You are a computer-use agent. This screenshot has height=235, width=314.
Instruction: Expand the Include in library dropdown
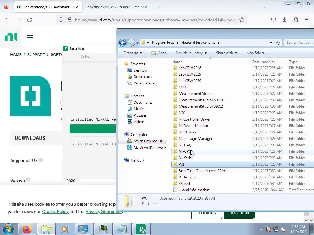[191, 53]
